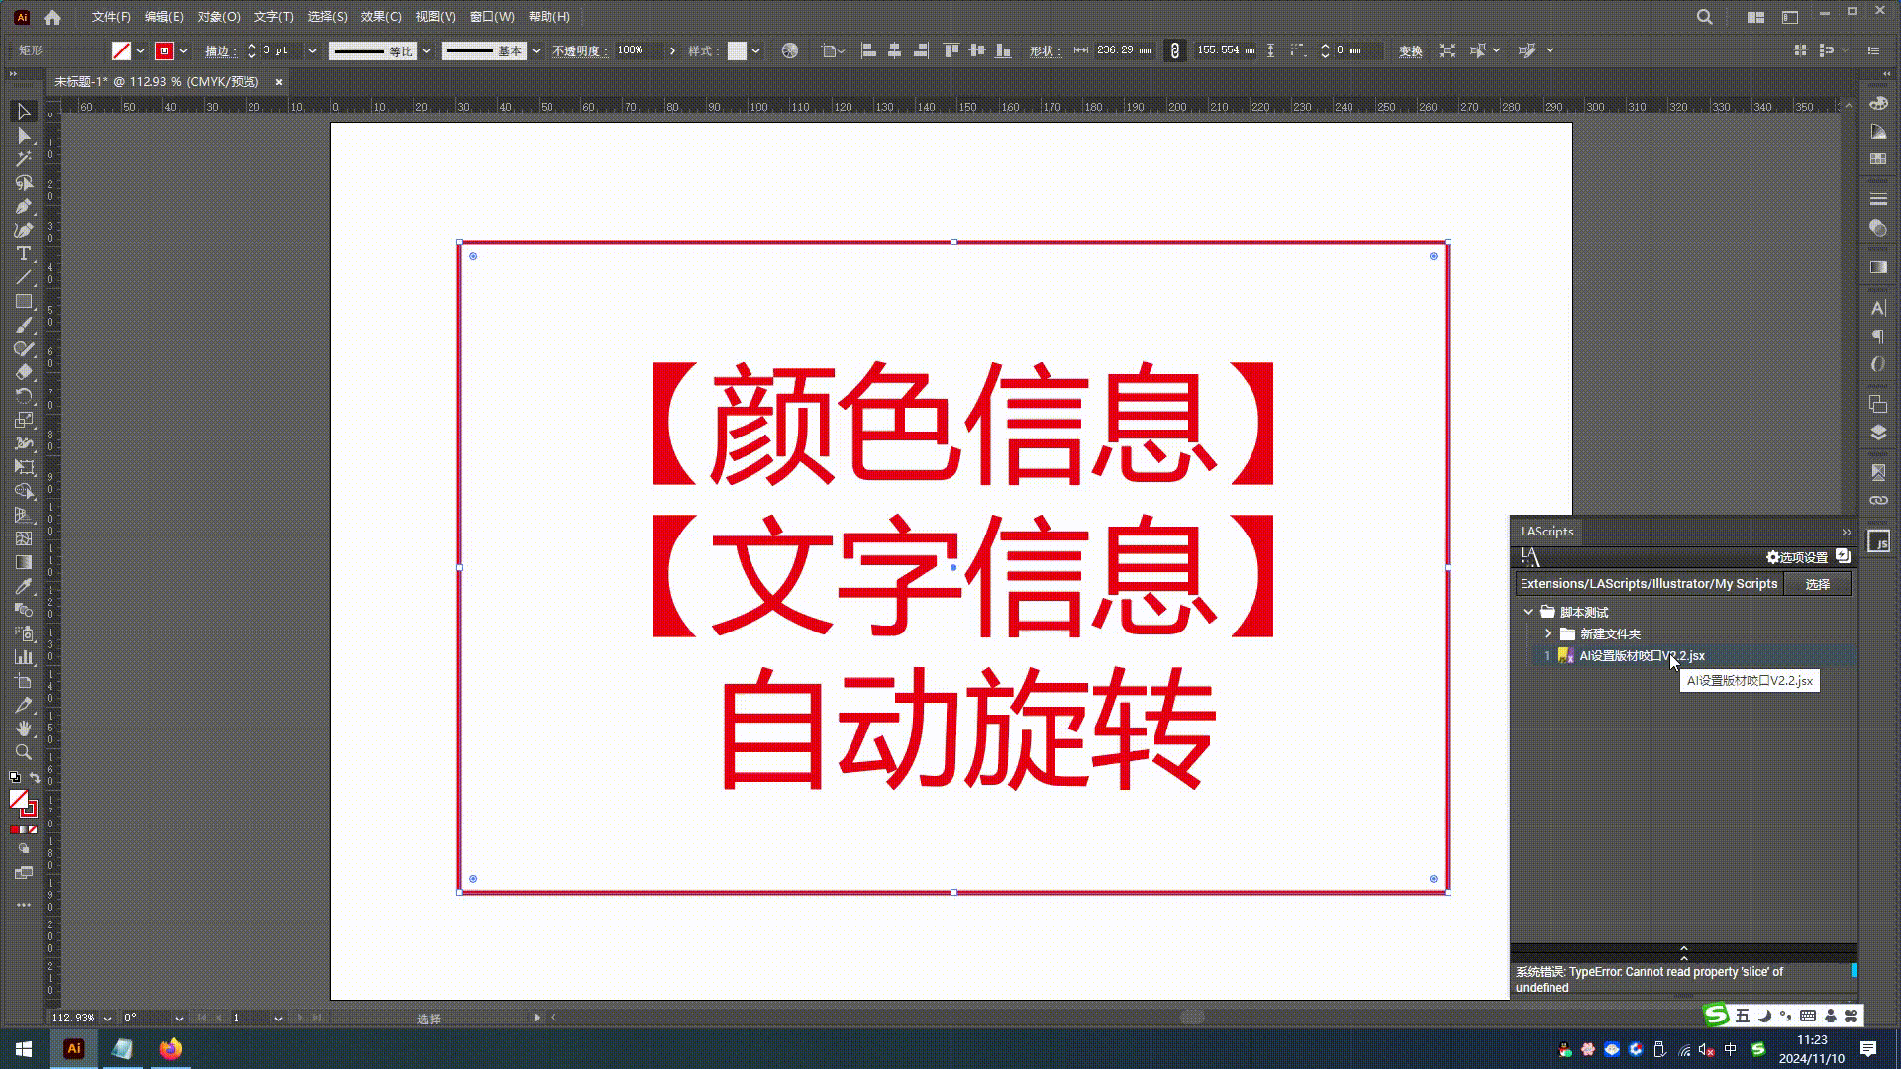The width and height of the screenshot is (1901, 1069).
Task: Toggle the Selection tool active state
Action: [25, 112]
